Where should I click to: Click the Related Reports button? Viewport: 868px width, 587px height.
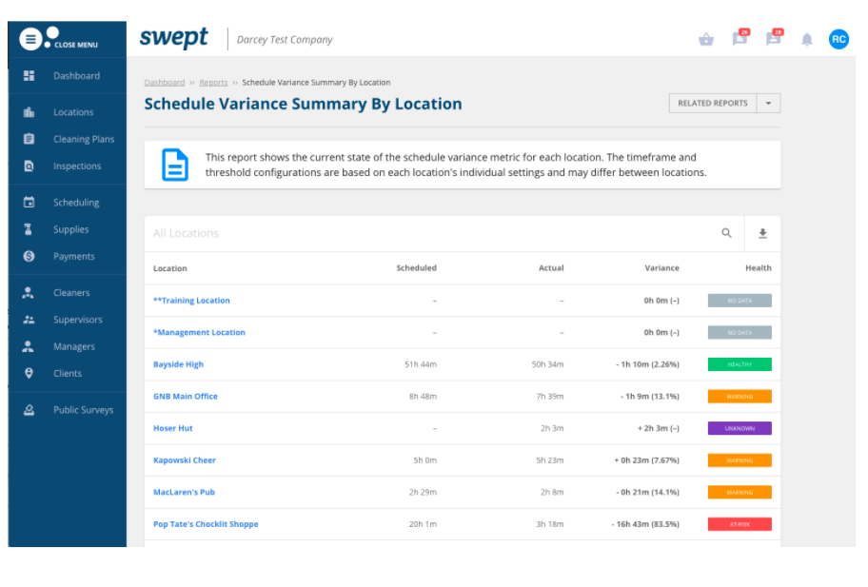coord(713,104)
